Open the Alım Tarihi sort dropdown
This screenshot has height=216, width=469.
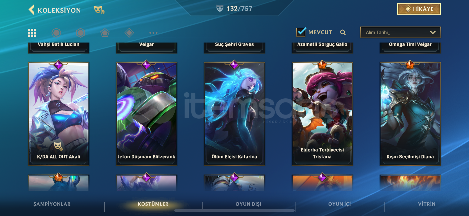click(x=400, y=32)
